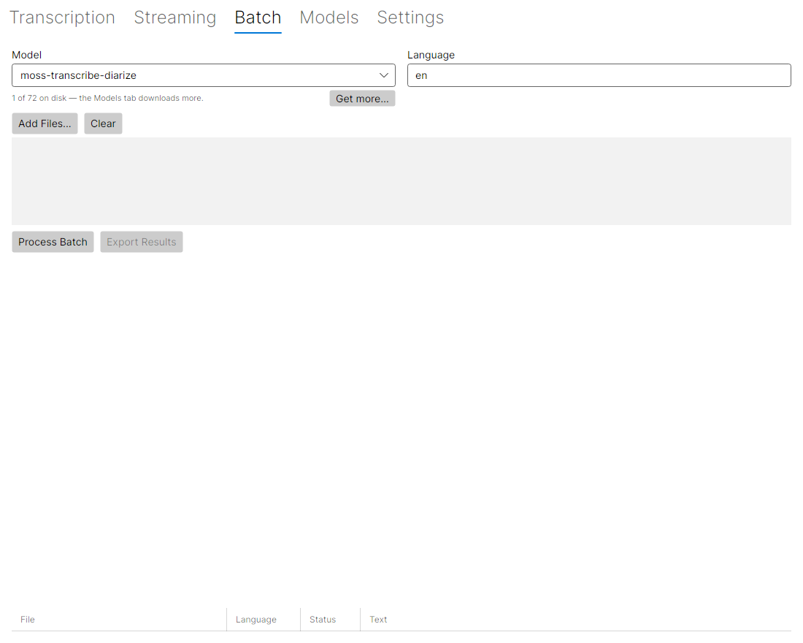The image size is (803, 643).
Task: Sort by the Language column header
Action: coord(264,620)
